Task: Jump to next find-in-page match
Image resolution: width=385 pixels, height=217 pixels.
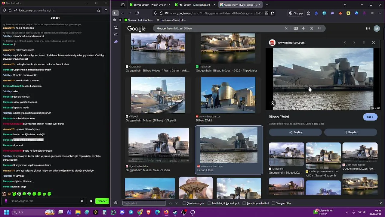Action: pos(177,203)
